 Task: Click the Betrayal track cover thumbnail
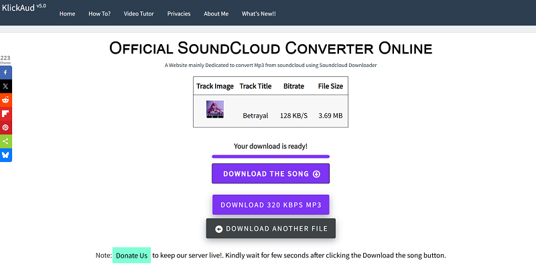215,109
